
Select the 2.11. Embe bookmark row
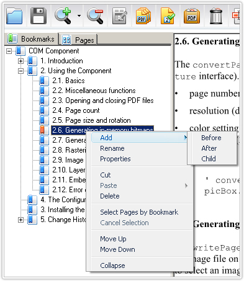coord(69,180)
